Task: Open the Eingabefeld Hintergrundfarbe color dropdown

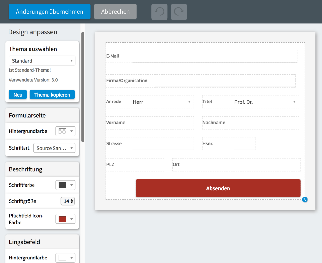Action: click(x=65, y=258)
